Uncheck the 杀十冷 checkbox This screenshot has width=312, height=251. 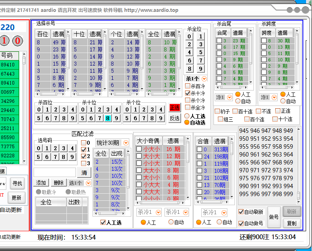(x=187, y=93)
